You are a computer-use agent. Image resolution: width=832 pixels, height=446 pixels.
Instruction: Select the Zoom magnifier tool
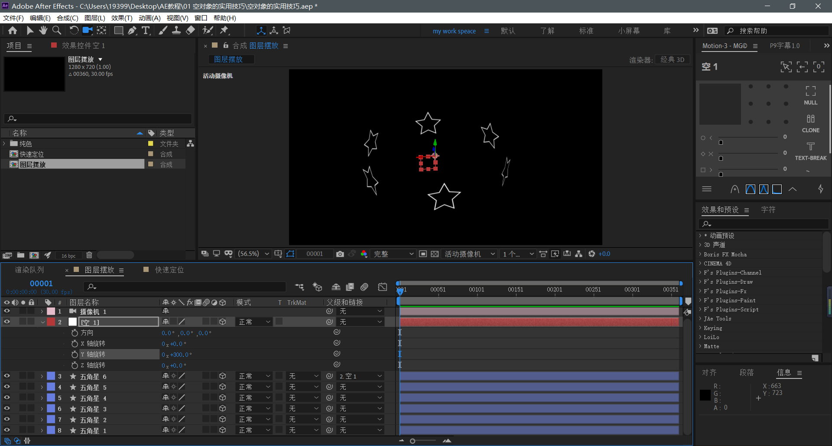pyautogui.click(x=57, y=30)
